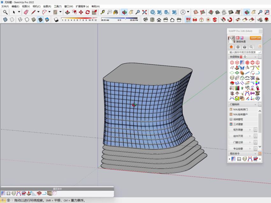This screenshot has width=271, height=203.
Task: Select the Text label tool
Action: point(109,12)
